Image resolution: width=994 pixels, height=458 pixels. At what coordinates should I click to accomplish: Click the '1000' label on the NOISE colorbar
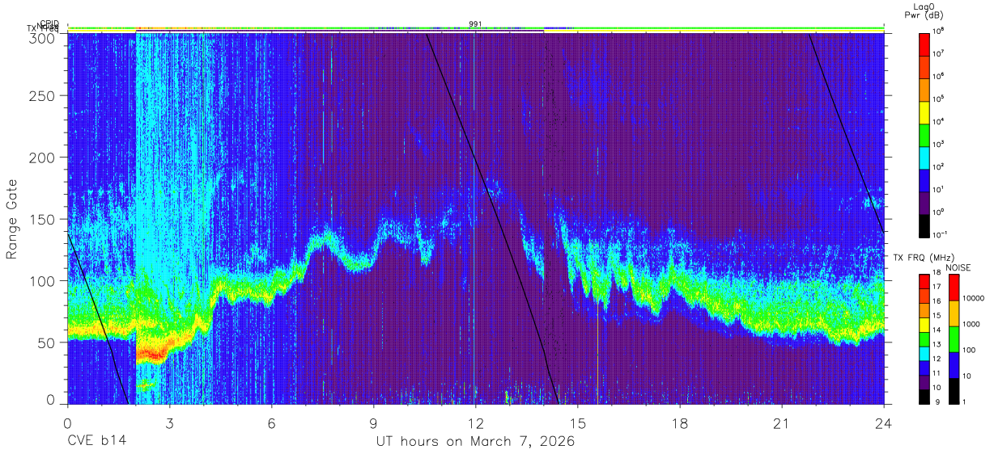(x=971, y=324)
